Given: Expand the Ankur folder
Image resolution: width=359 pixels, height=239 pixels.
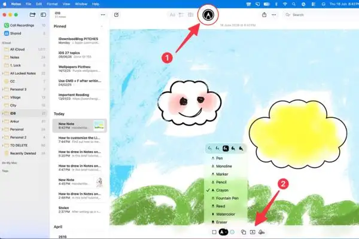Looking at the screenshot, I should coord(2,121).
